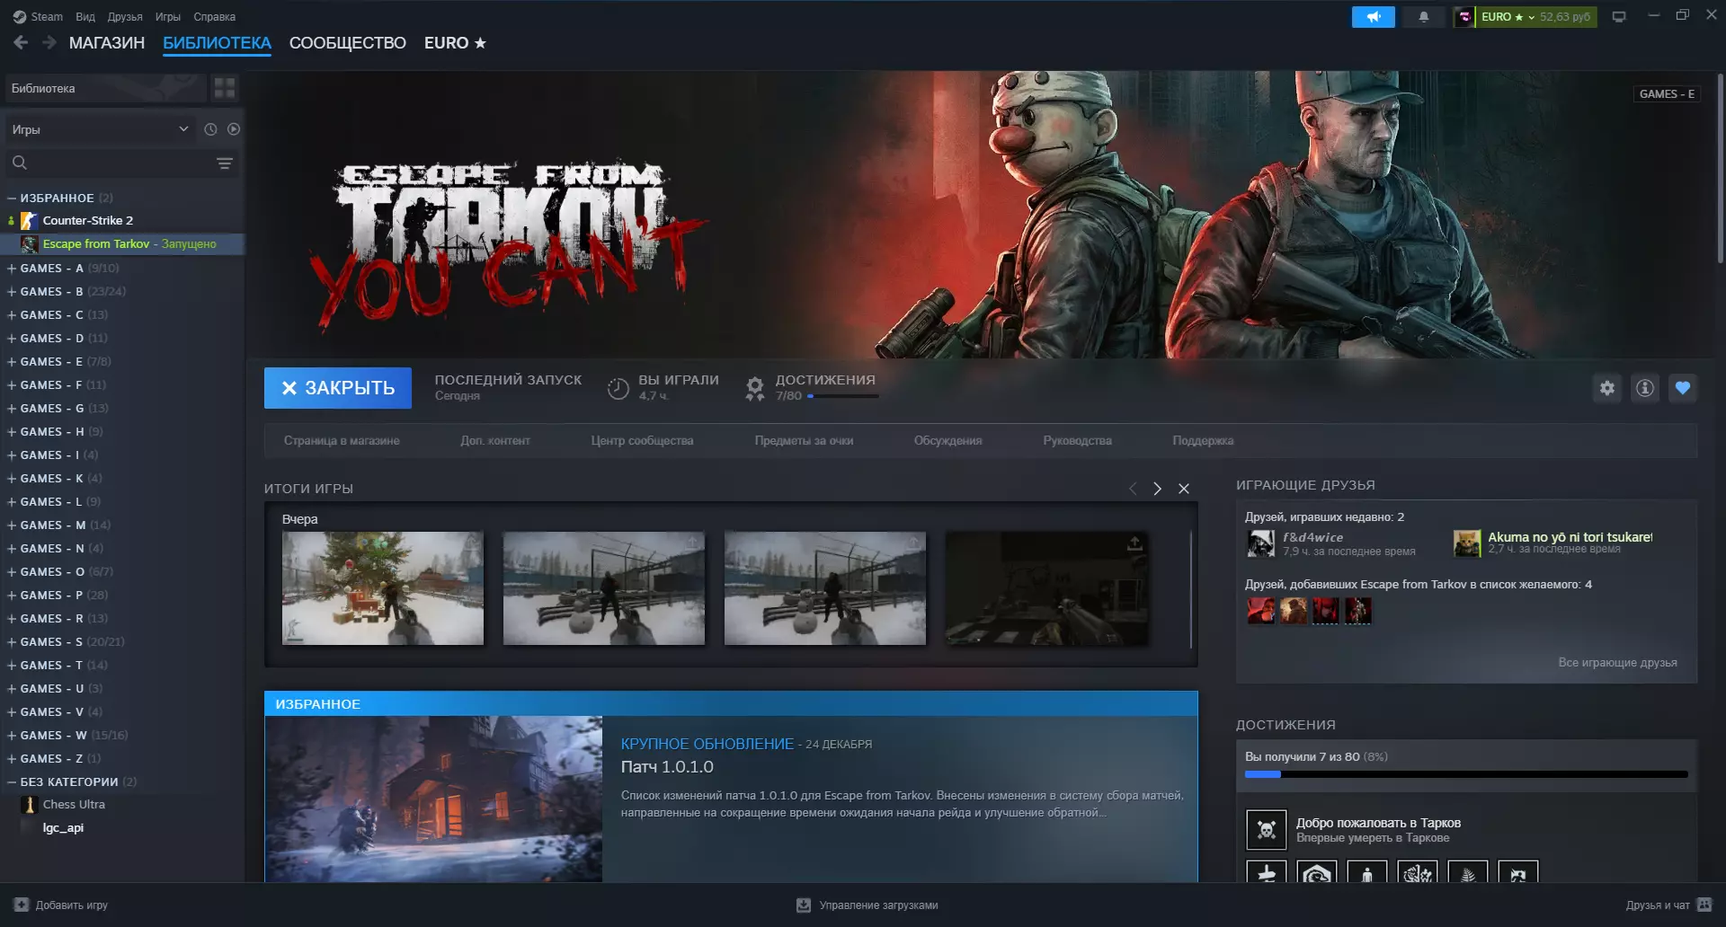Show previous game recap item
1726x927 pixels.
1133,489
